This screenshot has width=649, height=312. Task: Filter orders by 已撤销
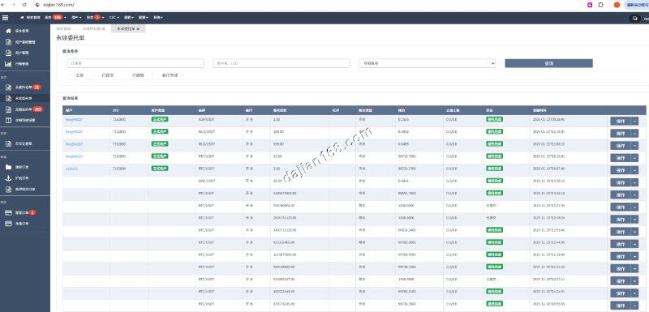tap(138, 75)
